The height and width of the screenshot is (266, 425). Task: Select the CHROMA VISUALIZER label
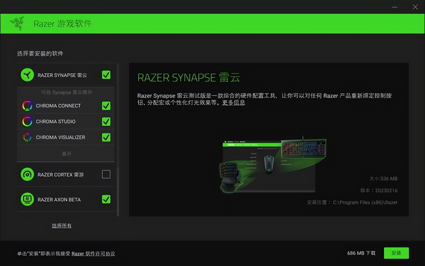[x=61, y=137]
